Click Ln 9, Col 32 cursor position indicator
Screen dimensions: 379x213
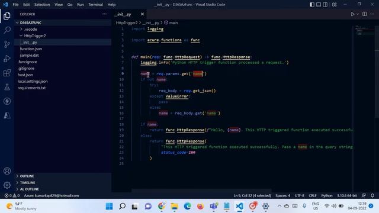(x=252, y=196)
